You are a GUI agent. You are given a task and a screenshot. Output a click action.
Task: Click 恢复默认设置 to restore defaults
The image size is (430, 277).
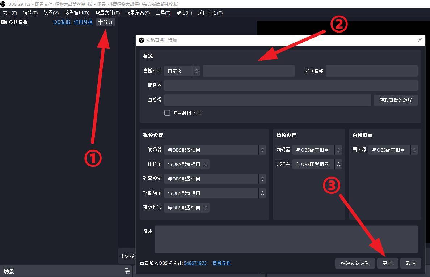[x=355, y=263]
